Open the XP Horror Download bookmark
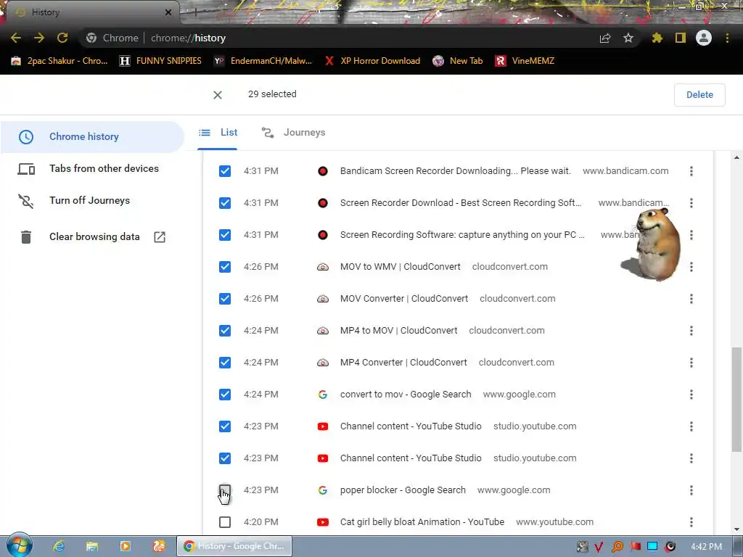This screenshot has height=557, width=743. click(373, 61)
